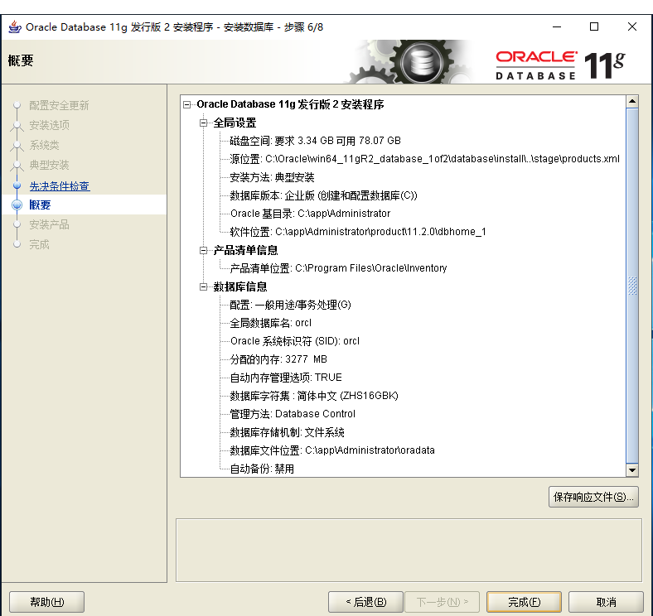
Task: Select the 数据库存储机制: 文件系统 row
Action: point(287,432)
